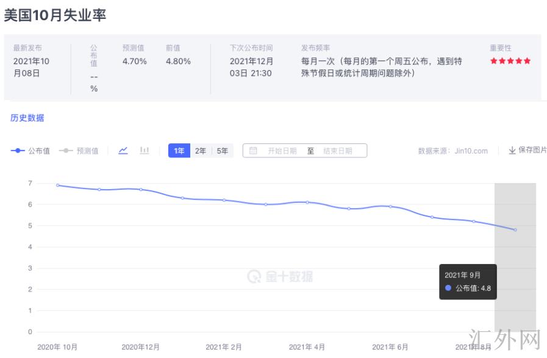The height and width of the screenshot is (358, 547).
Task: Click the 开始日期 start date field
Action: (282, 151)
